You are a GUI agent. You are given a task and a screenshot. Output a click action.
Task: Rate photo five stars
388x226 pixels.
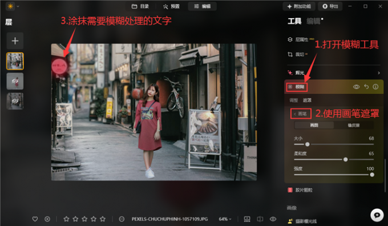pyautogui.click(x=103, y=219)
